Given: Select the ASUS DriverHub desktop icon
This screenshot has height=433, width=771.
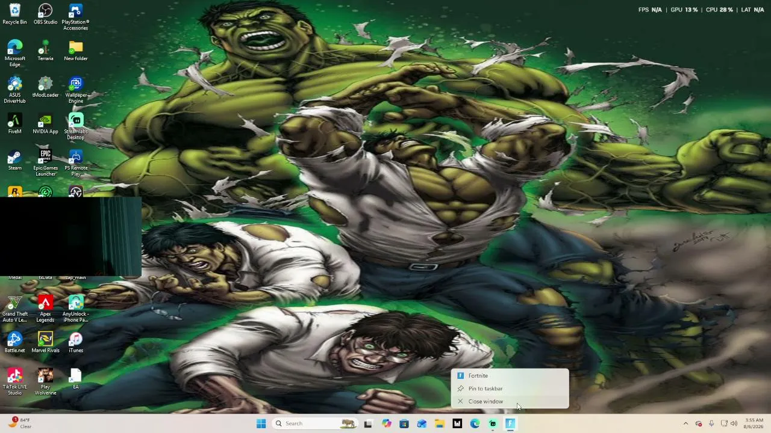Looking at the screenshot, I should [x=15, y=90].
